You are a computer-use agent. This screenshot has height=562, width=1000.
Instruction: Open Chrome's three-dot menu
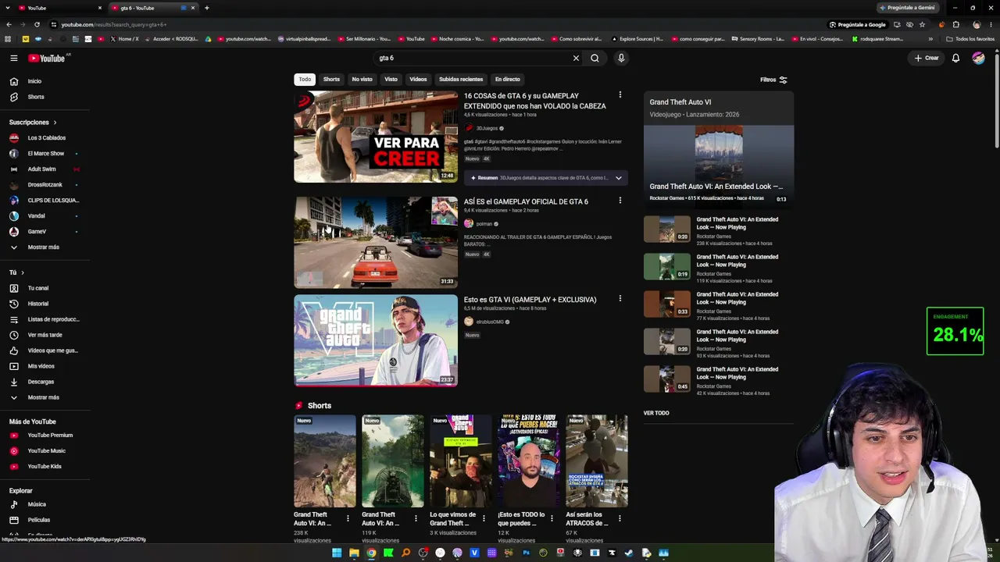[991, 24]
